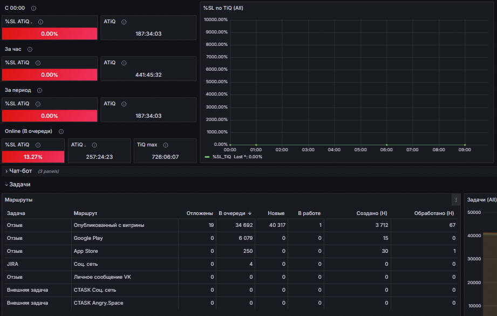
Task: Open info icon next to С 00:00 heading
Action: coord(33,8)
